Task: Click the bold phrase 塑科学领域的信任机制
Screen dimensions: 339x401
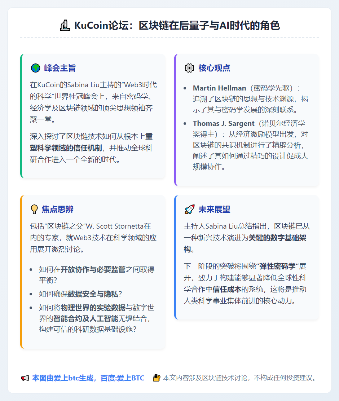Action: pyautogui.click(x=66, y=148)
